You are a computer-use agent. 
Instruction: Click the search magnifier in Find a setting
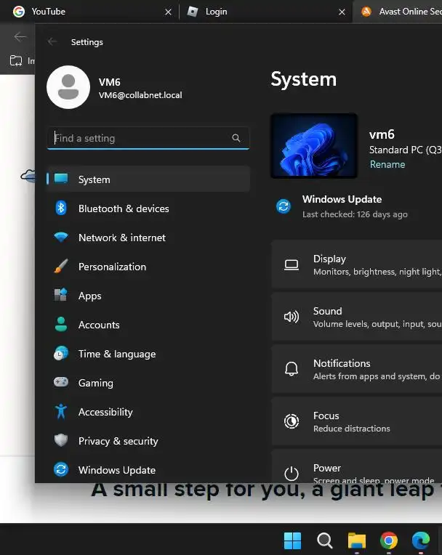pos(236,138)
